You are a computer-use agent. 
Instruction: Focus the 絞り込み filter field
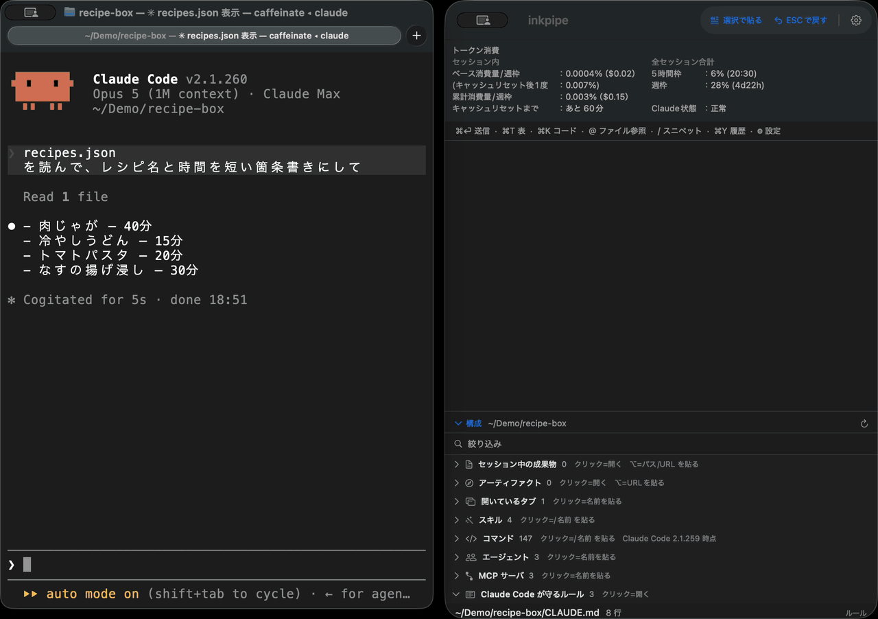coord(661,445)
